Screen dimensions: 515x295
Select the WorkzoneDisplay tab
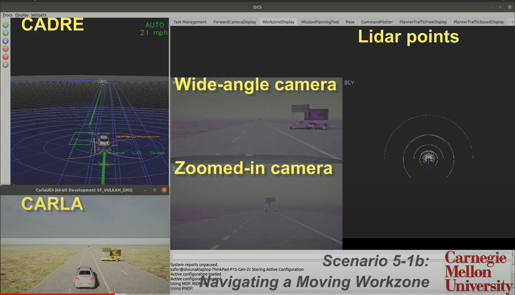tap(278, 22)
